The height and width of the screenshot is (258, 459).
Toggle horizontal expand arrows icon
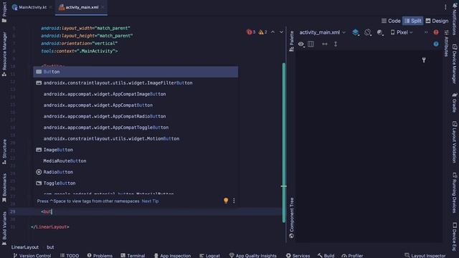325,44
